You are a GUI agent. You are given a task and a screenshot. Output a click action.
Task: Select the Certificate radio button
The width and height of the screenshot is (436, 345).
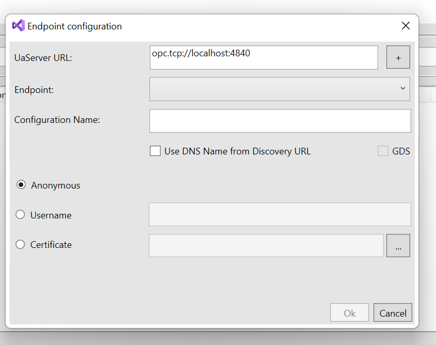[x=20, y=244]
